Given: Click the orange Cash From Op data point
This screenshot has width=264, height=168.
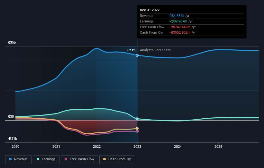Looking at the screenshot, I should 137,128.
